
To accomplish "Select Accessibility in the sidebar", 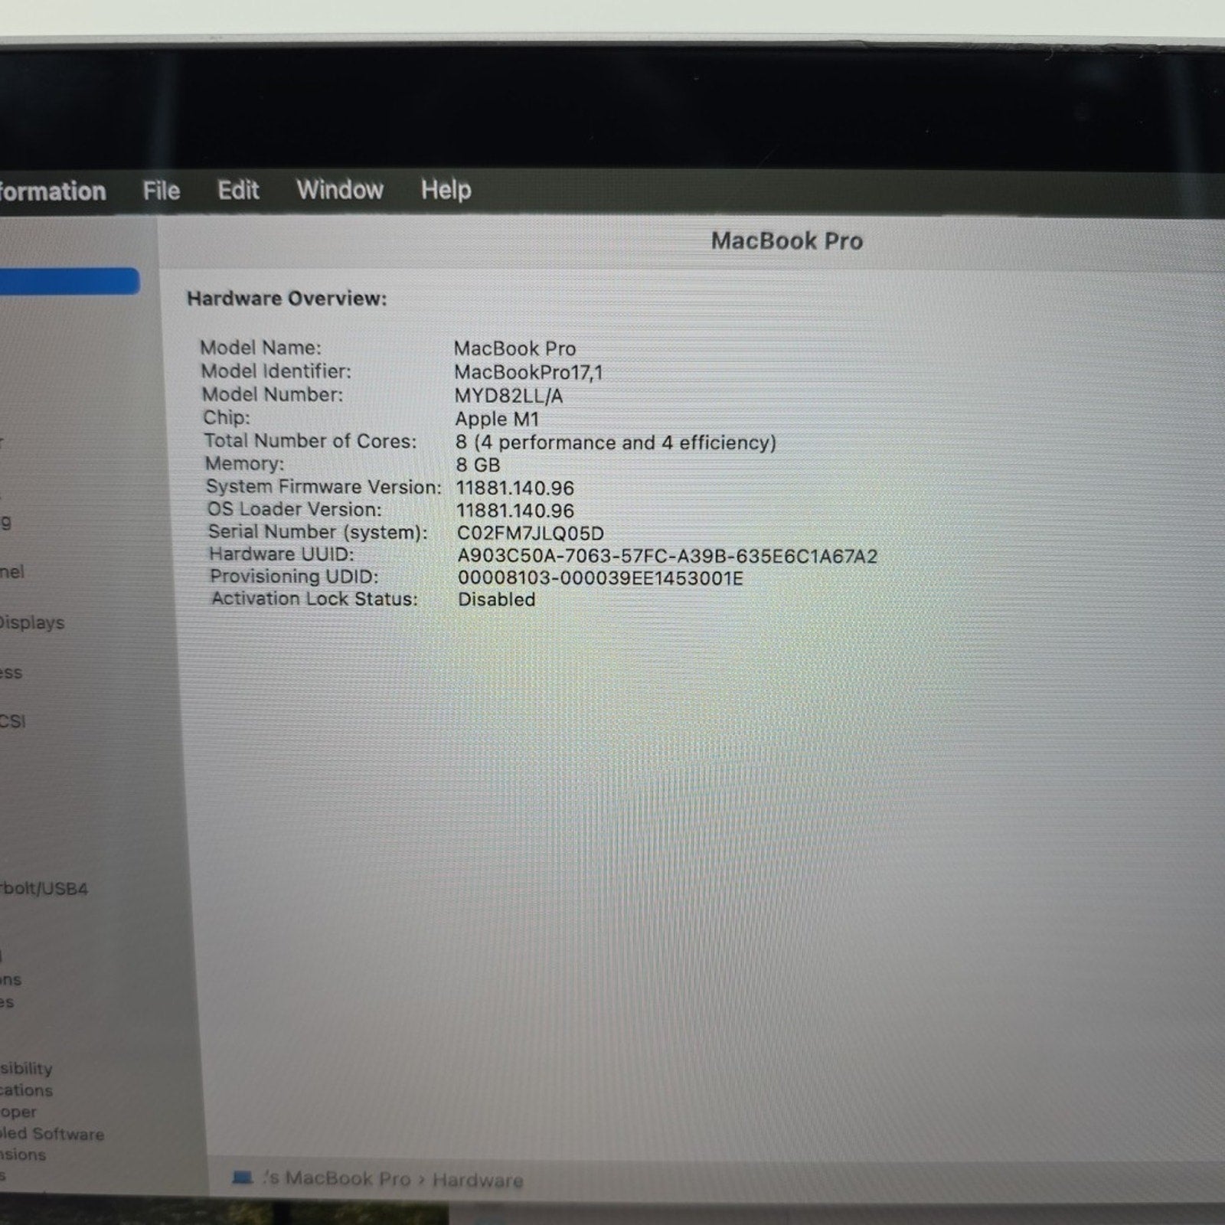I will point(26,1068).
